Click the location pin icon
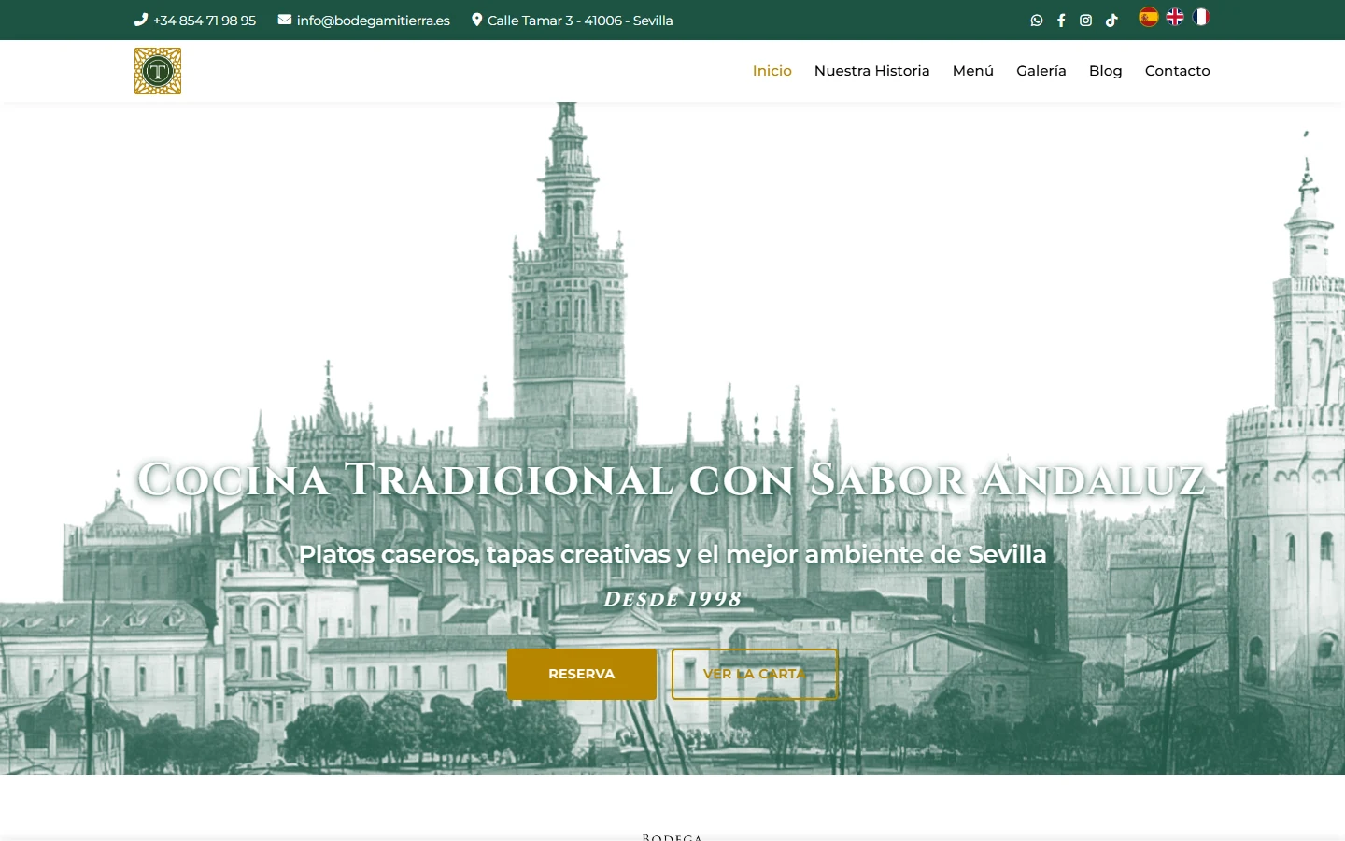This screenshot has height=841, width=1345. pos(477,20)
